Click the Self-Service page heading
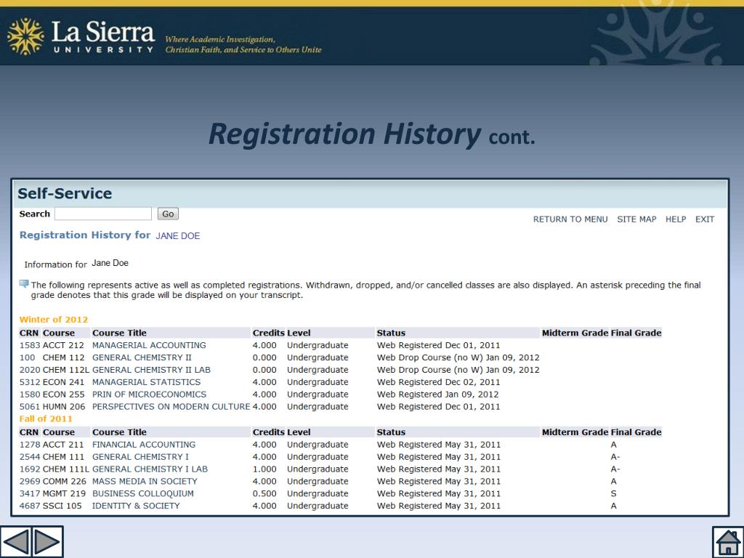 coord(65,193)
